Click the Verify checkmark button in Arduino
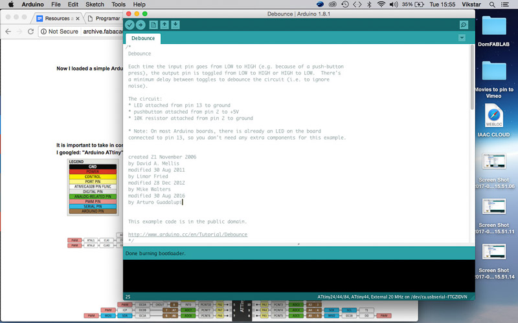 tap(130, 25)
